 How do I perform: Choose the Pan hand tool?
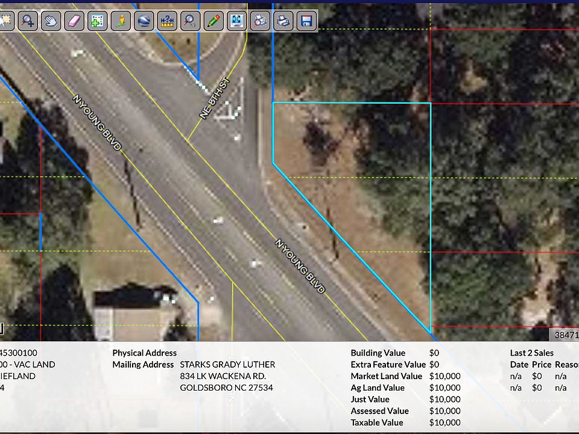tap(51, 21)
